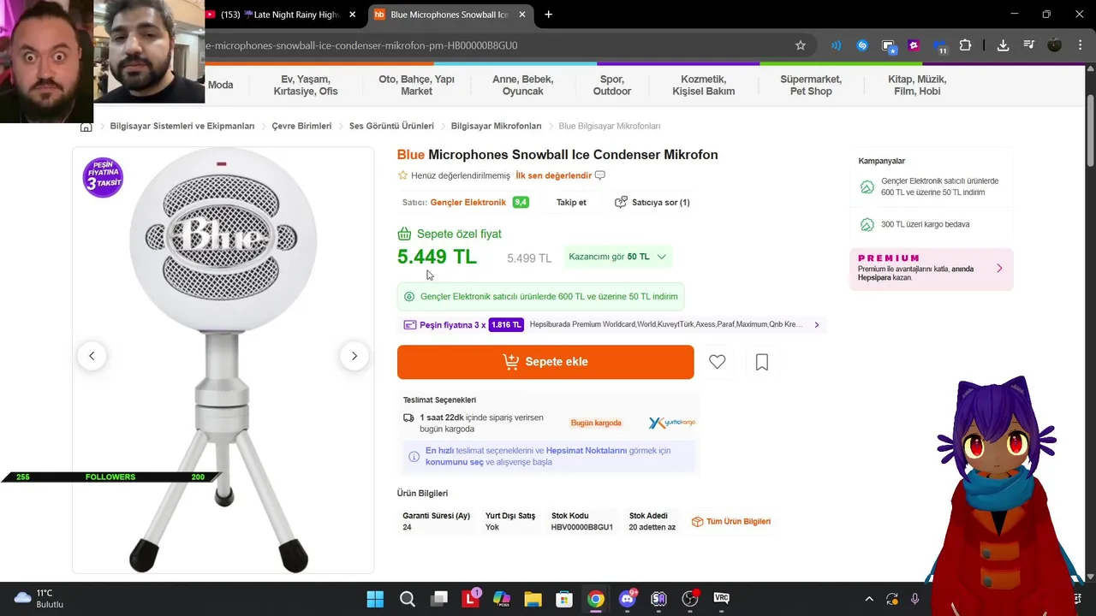Image resolution: width=1096 pixels, height=616 pixels.
Task: Expand installment options arrow beside card list
Action: pyautogui.click(x=816, y=325)
